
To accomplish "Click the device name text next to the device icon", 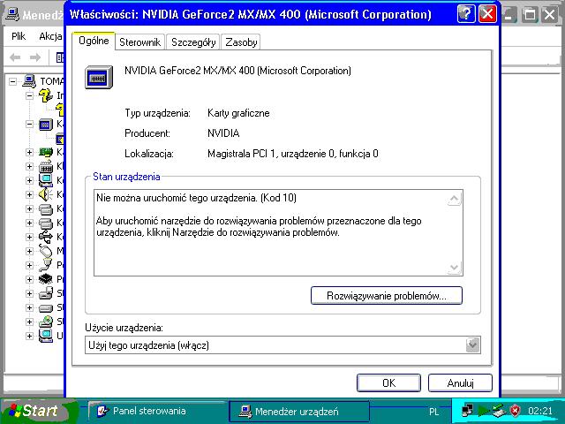I will click(237, 71).
